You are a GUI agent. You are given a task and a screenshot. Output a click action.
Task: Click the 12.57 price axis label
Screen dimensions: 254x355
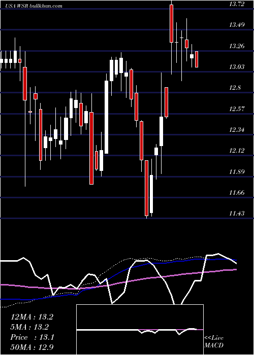pos(237,109)
